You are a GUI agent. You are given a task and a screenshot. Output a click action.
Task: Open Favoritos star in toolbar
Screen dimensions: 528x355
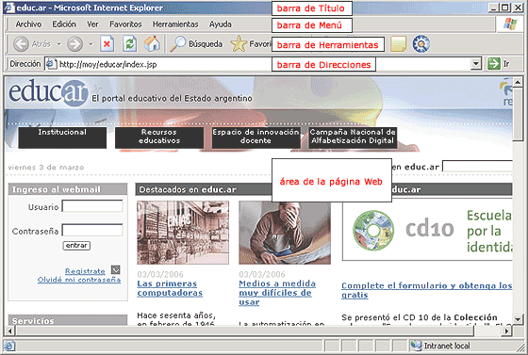(x=239, y=44)
